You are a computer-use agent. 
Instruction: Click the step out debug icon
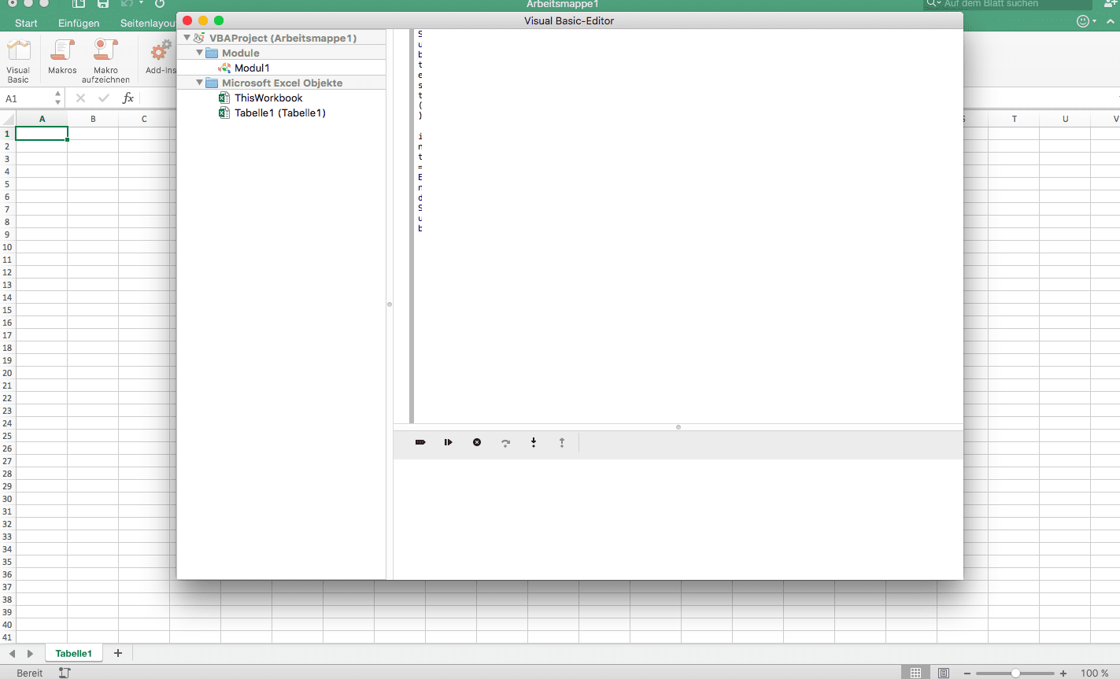[x=562, y=442]
